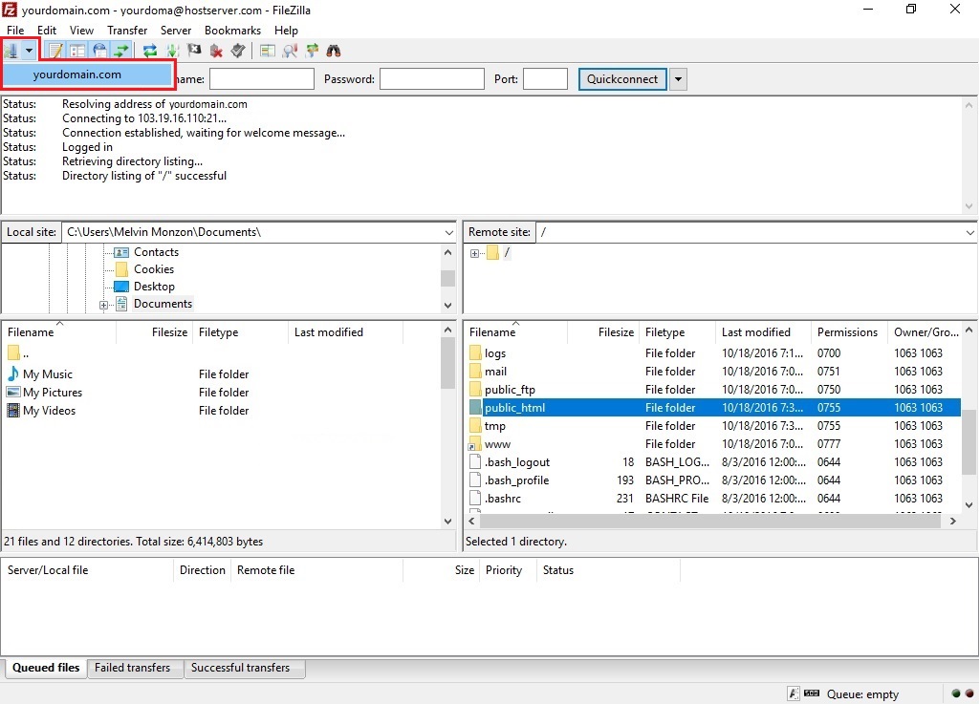Open the View menu
This screenshot has height=704, width=980.
[81, 30]
